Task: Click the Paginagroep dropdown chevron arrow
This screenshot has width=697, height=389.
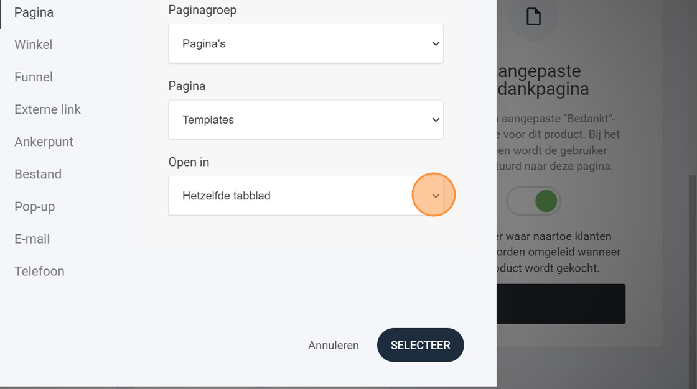Action: tap(436, 43)
